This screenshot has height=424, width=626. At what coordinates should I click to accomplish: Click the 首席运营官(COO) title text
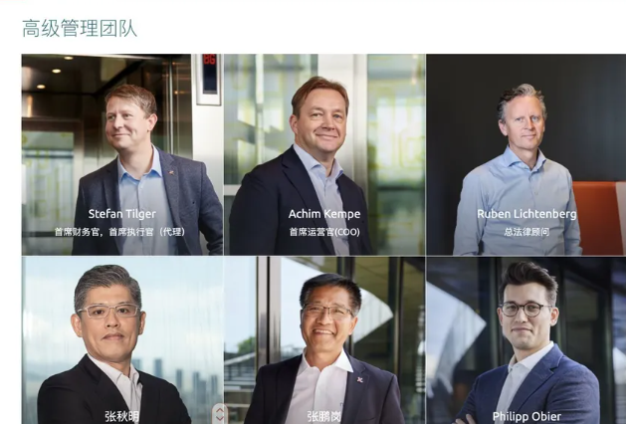(x=324, y=232)
